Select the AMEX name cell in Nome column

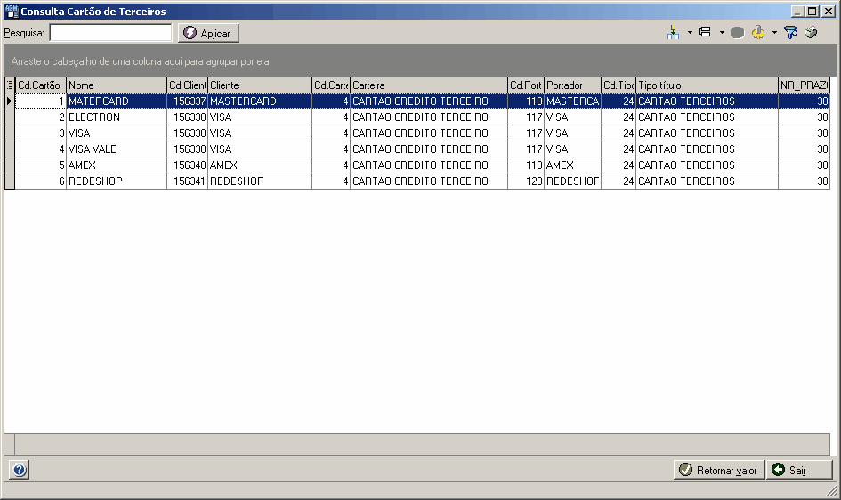pyautogui.click(x=117, y=165)
